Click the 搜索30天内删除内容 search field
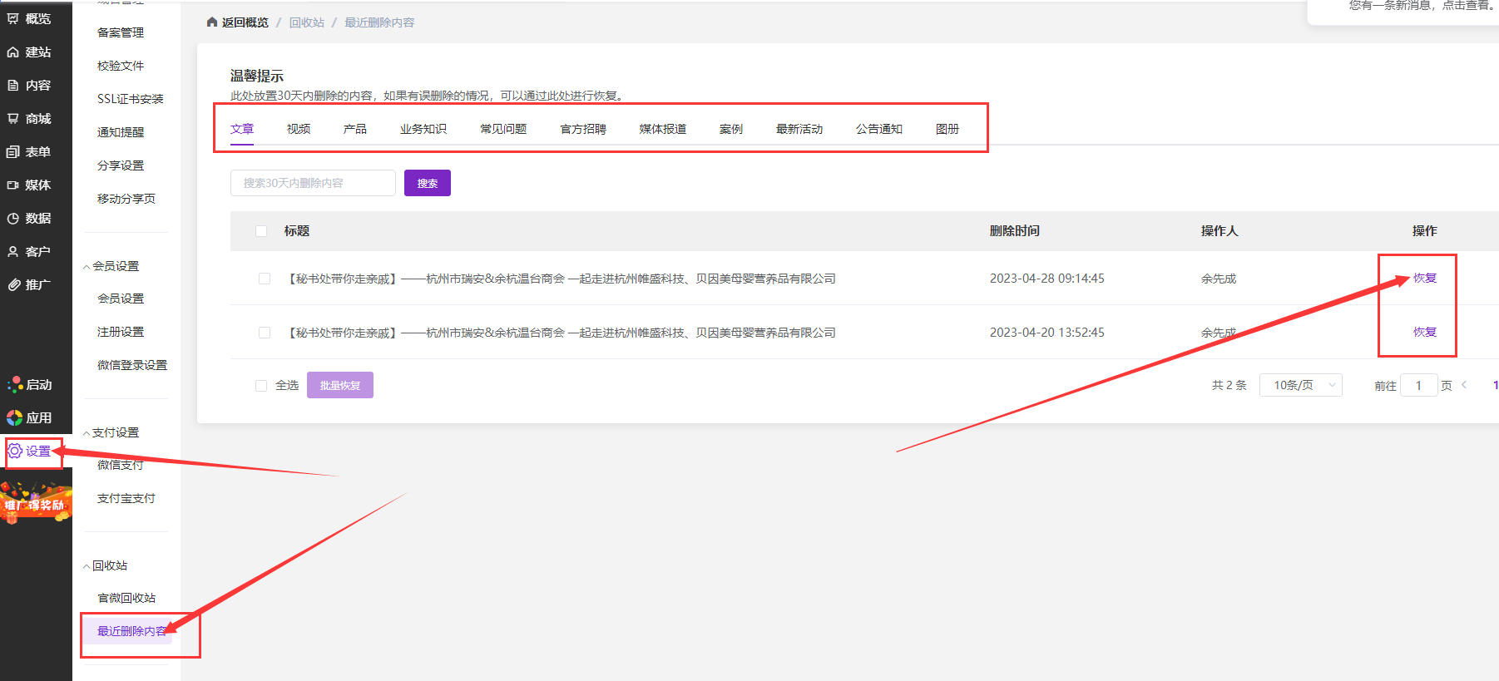Image resolution: width=1499 pixels, height=681 pixels. coord(313,183)
